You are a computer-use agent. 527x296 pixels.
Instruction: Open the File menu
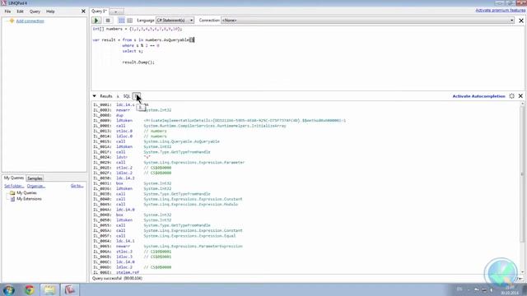click(x=7, y=12)
